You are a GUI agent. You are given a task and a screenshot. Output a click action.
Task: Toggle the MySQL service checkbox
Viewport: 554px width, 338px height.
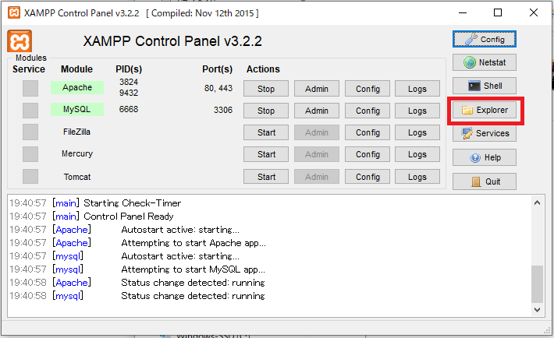click(30, 111)
